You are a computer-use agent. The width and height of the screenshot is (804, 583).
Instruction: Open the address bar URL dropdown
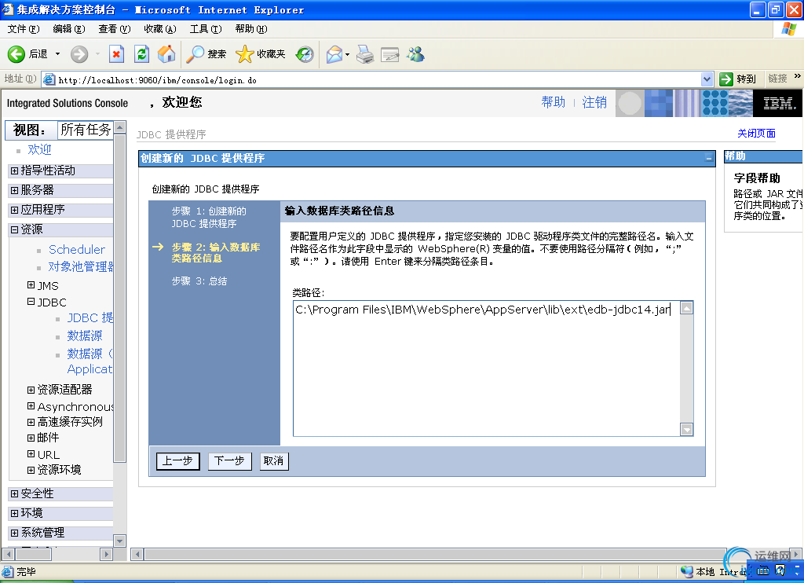[x=707, y=79]
